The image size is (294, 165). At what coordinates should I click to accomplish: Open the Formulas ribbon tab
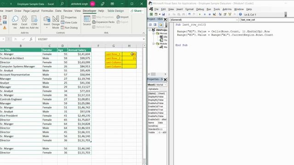pyautogui.click(x=47, y=11)
